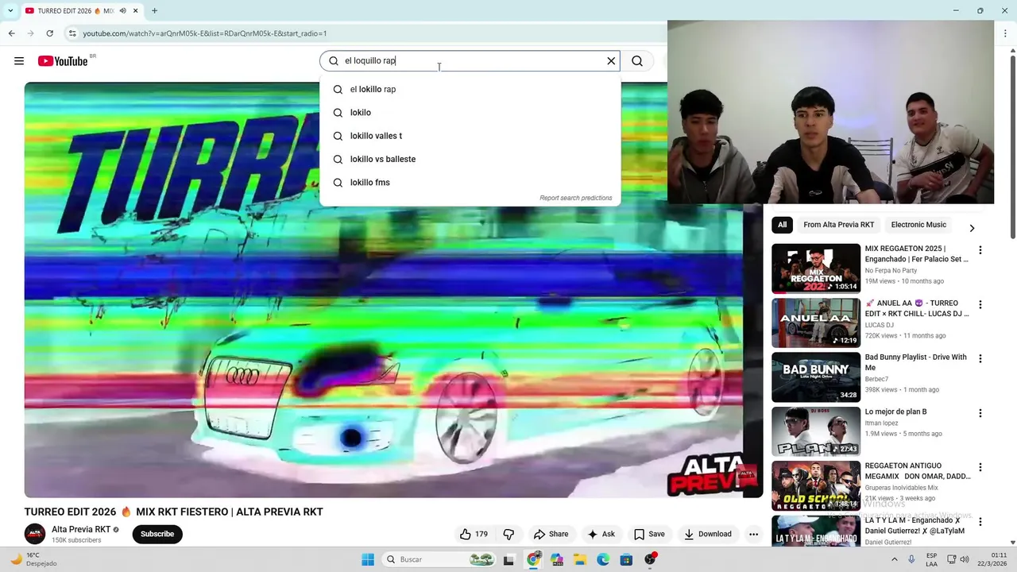Open options menu for ANUEL AA video
Viewport: 1017px width, 572px height.
980,304
